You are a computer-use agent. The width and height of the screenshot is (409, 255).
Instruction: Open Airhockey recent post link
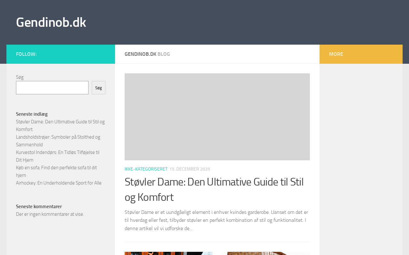[58, 183]
